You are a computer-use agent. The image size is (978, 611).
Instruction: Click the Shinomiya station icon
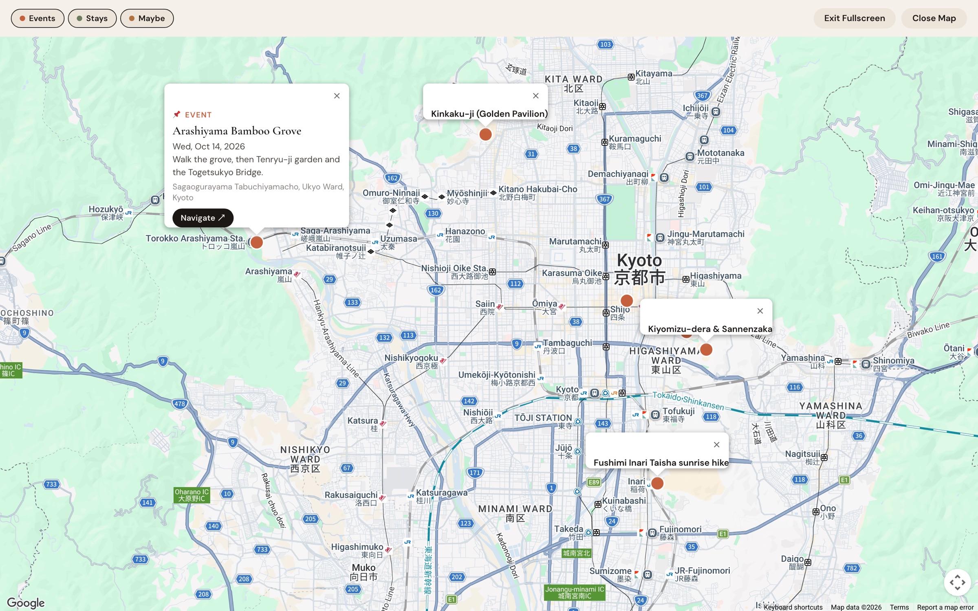point(866,364)
